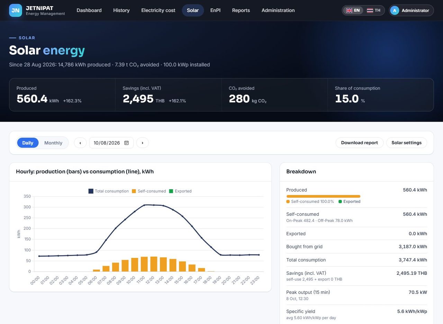
Task: Switch to Daily view
Action: point(28,143)
